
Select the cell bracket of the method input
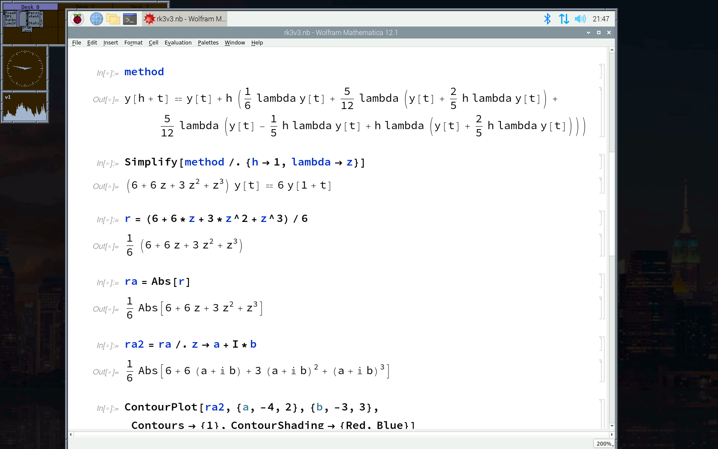coord(602,71)
